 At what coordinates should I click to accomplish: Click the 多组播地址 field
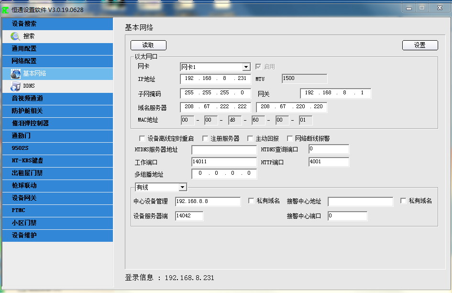point(224,173)
